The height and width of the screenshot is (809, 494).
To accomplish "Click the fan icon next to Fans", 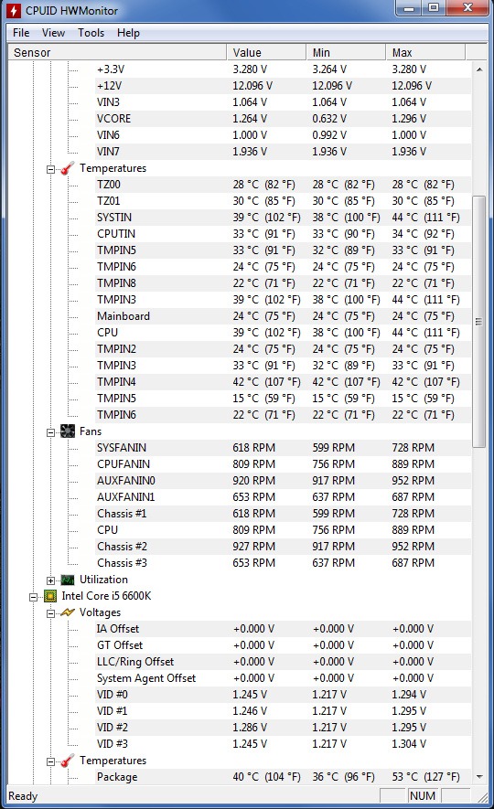I will [x=68, y=431].
